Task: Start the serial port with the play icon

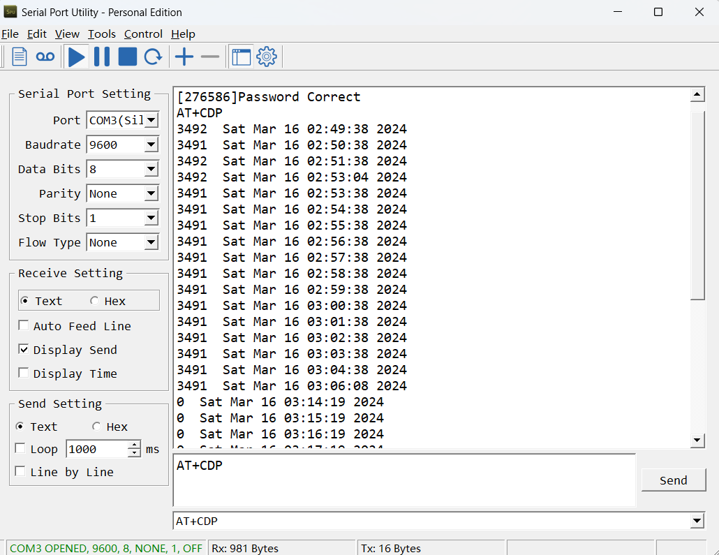Action: pyautogui.click(x=77, y=57)
